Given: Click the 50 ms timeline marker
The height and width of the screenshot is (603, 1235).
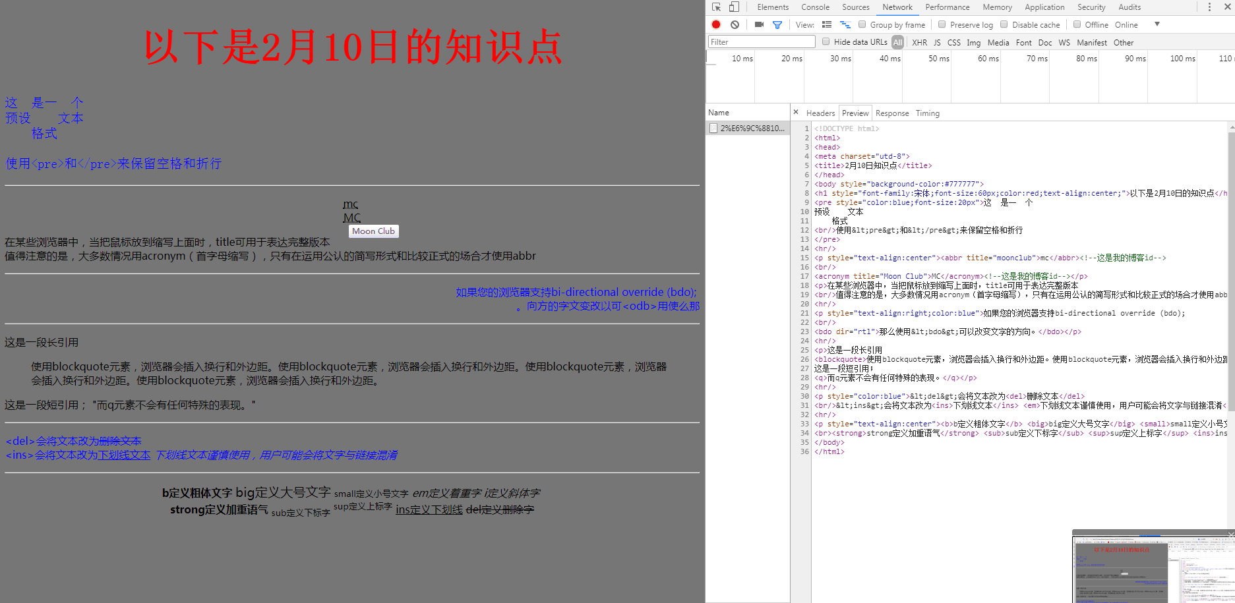Looking at the screenshot, I should pos(939,59).
